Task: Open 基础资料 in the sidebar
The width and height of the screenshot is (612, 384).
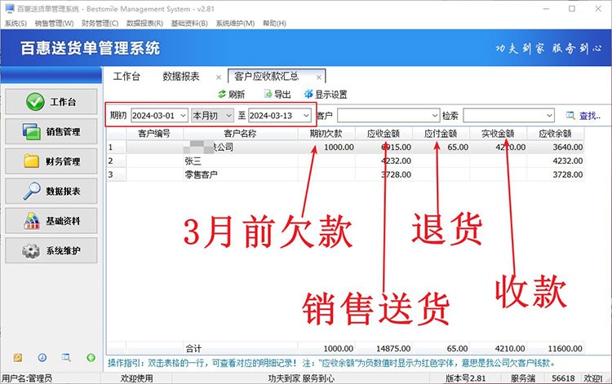Action: (x=51, y=221)
